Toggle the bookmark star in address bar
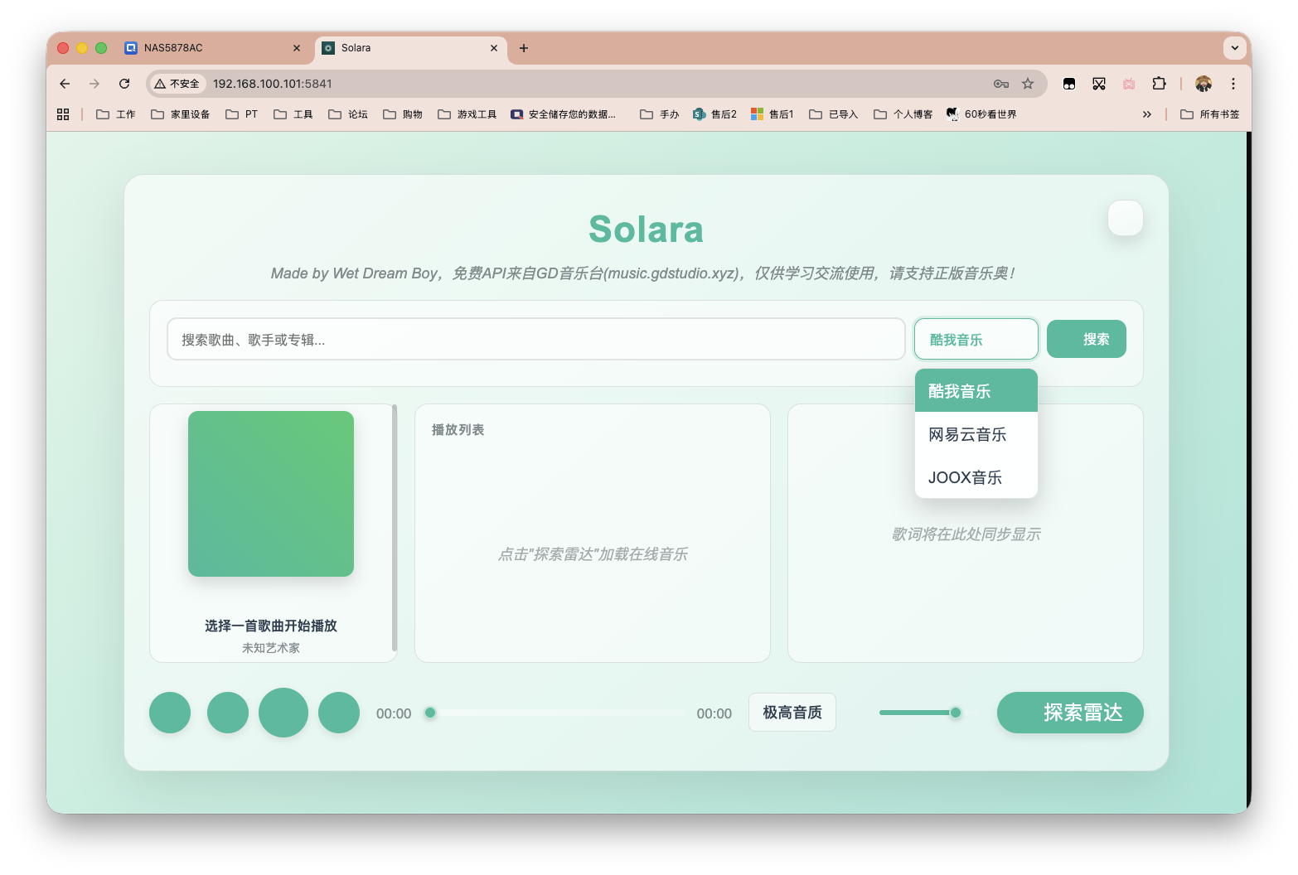 pyautogui.click(x=1028, y=84)
